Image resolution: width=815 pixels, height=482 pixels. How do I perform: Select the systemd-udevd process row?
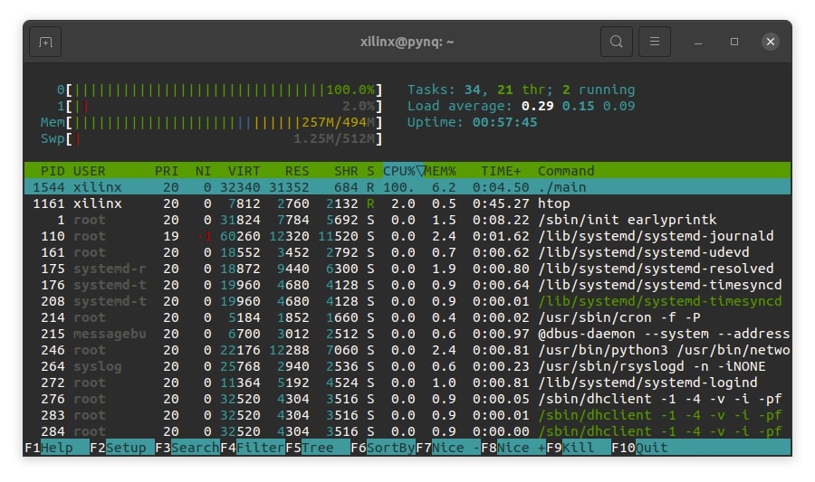point(407,252)
